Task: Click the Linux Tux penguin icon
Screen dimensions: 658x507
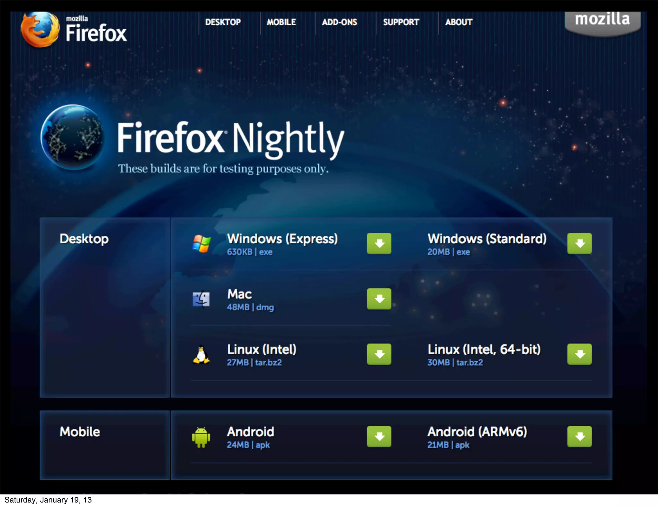Action: 201,355
